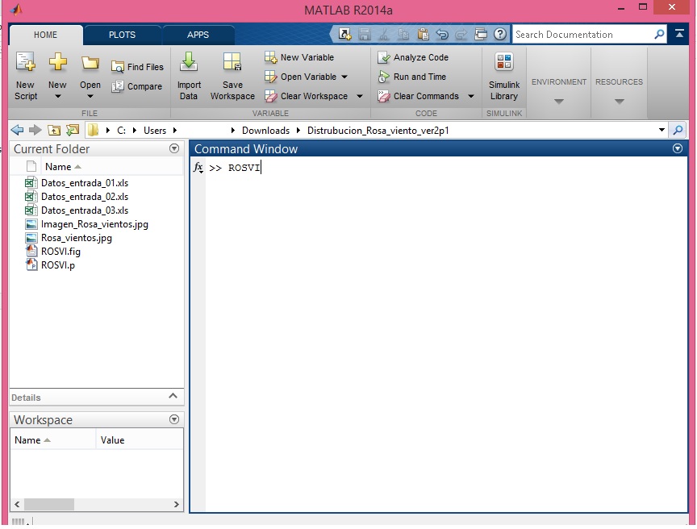Viewport: 697px width, 529px height.
Task: Run Analyze Code
Action: (x=413, y=57)
